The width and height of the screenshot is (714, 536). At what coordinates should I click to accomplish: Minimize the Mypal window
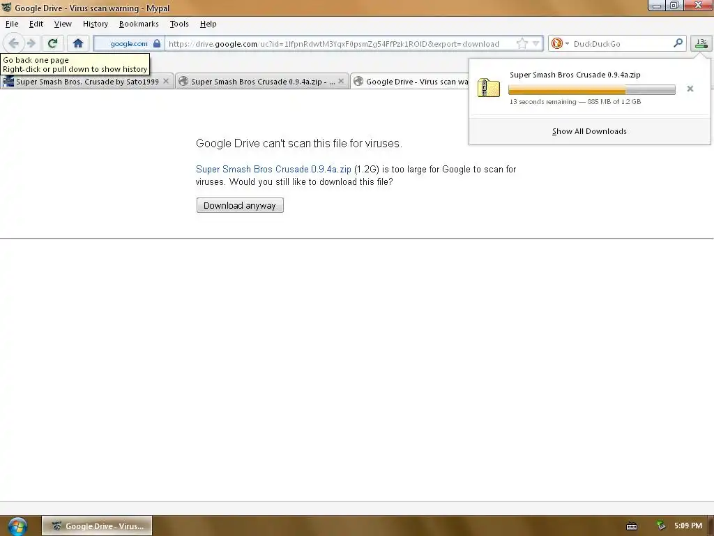click(657, 6)
